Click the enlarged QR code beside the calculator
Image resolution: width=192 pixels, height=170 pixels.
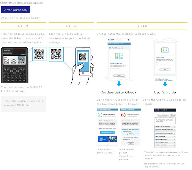(39, 54)
